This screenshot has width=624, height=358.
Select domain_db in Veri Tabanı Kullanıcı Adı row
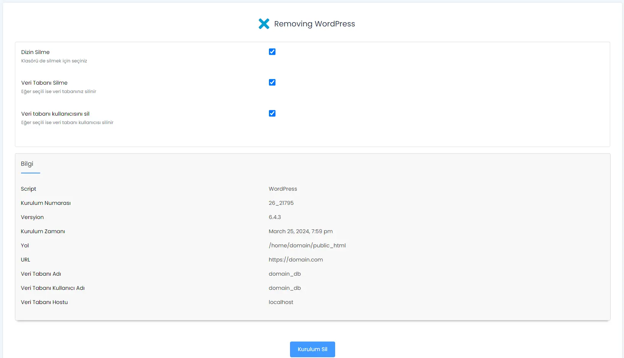click(285, 288)
